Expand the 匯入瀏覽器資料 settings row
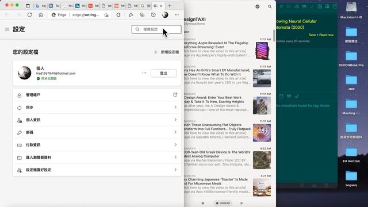Image resolution: width=368 pixels, height=207 pixels. [x=97, y=157]
